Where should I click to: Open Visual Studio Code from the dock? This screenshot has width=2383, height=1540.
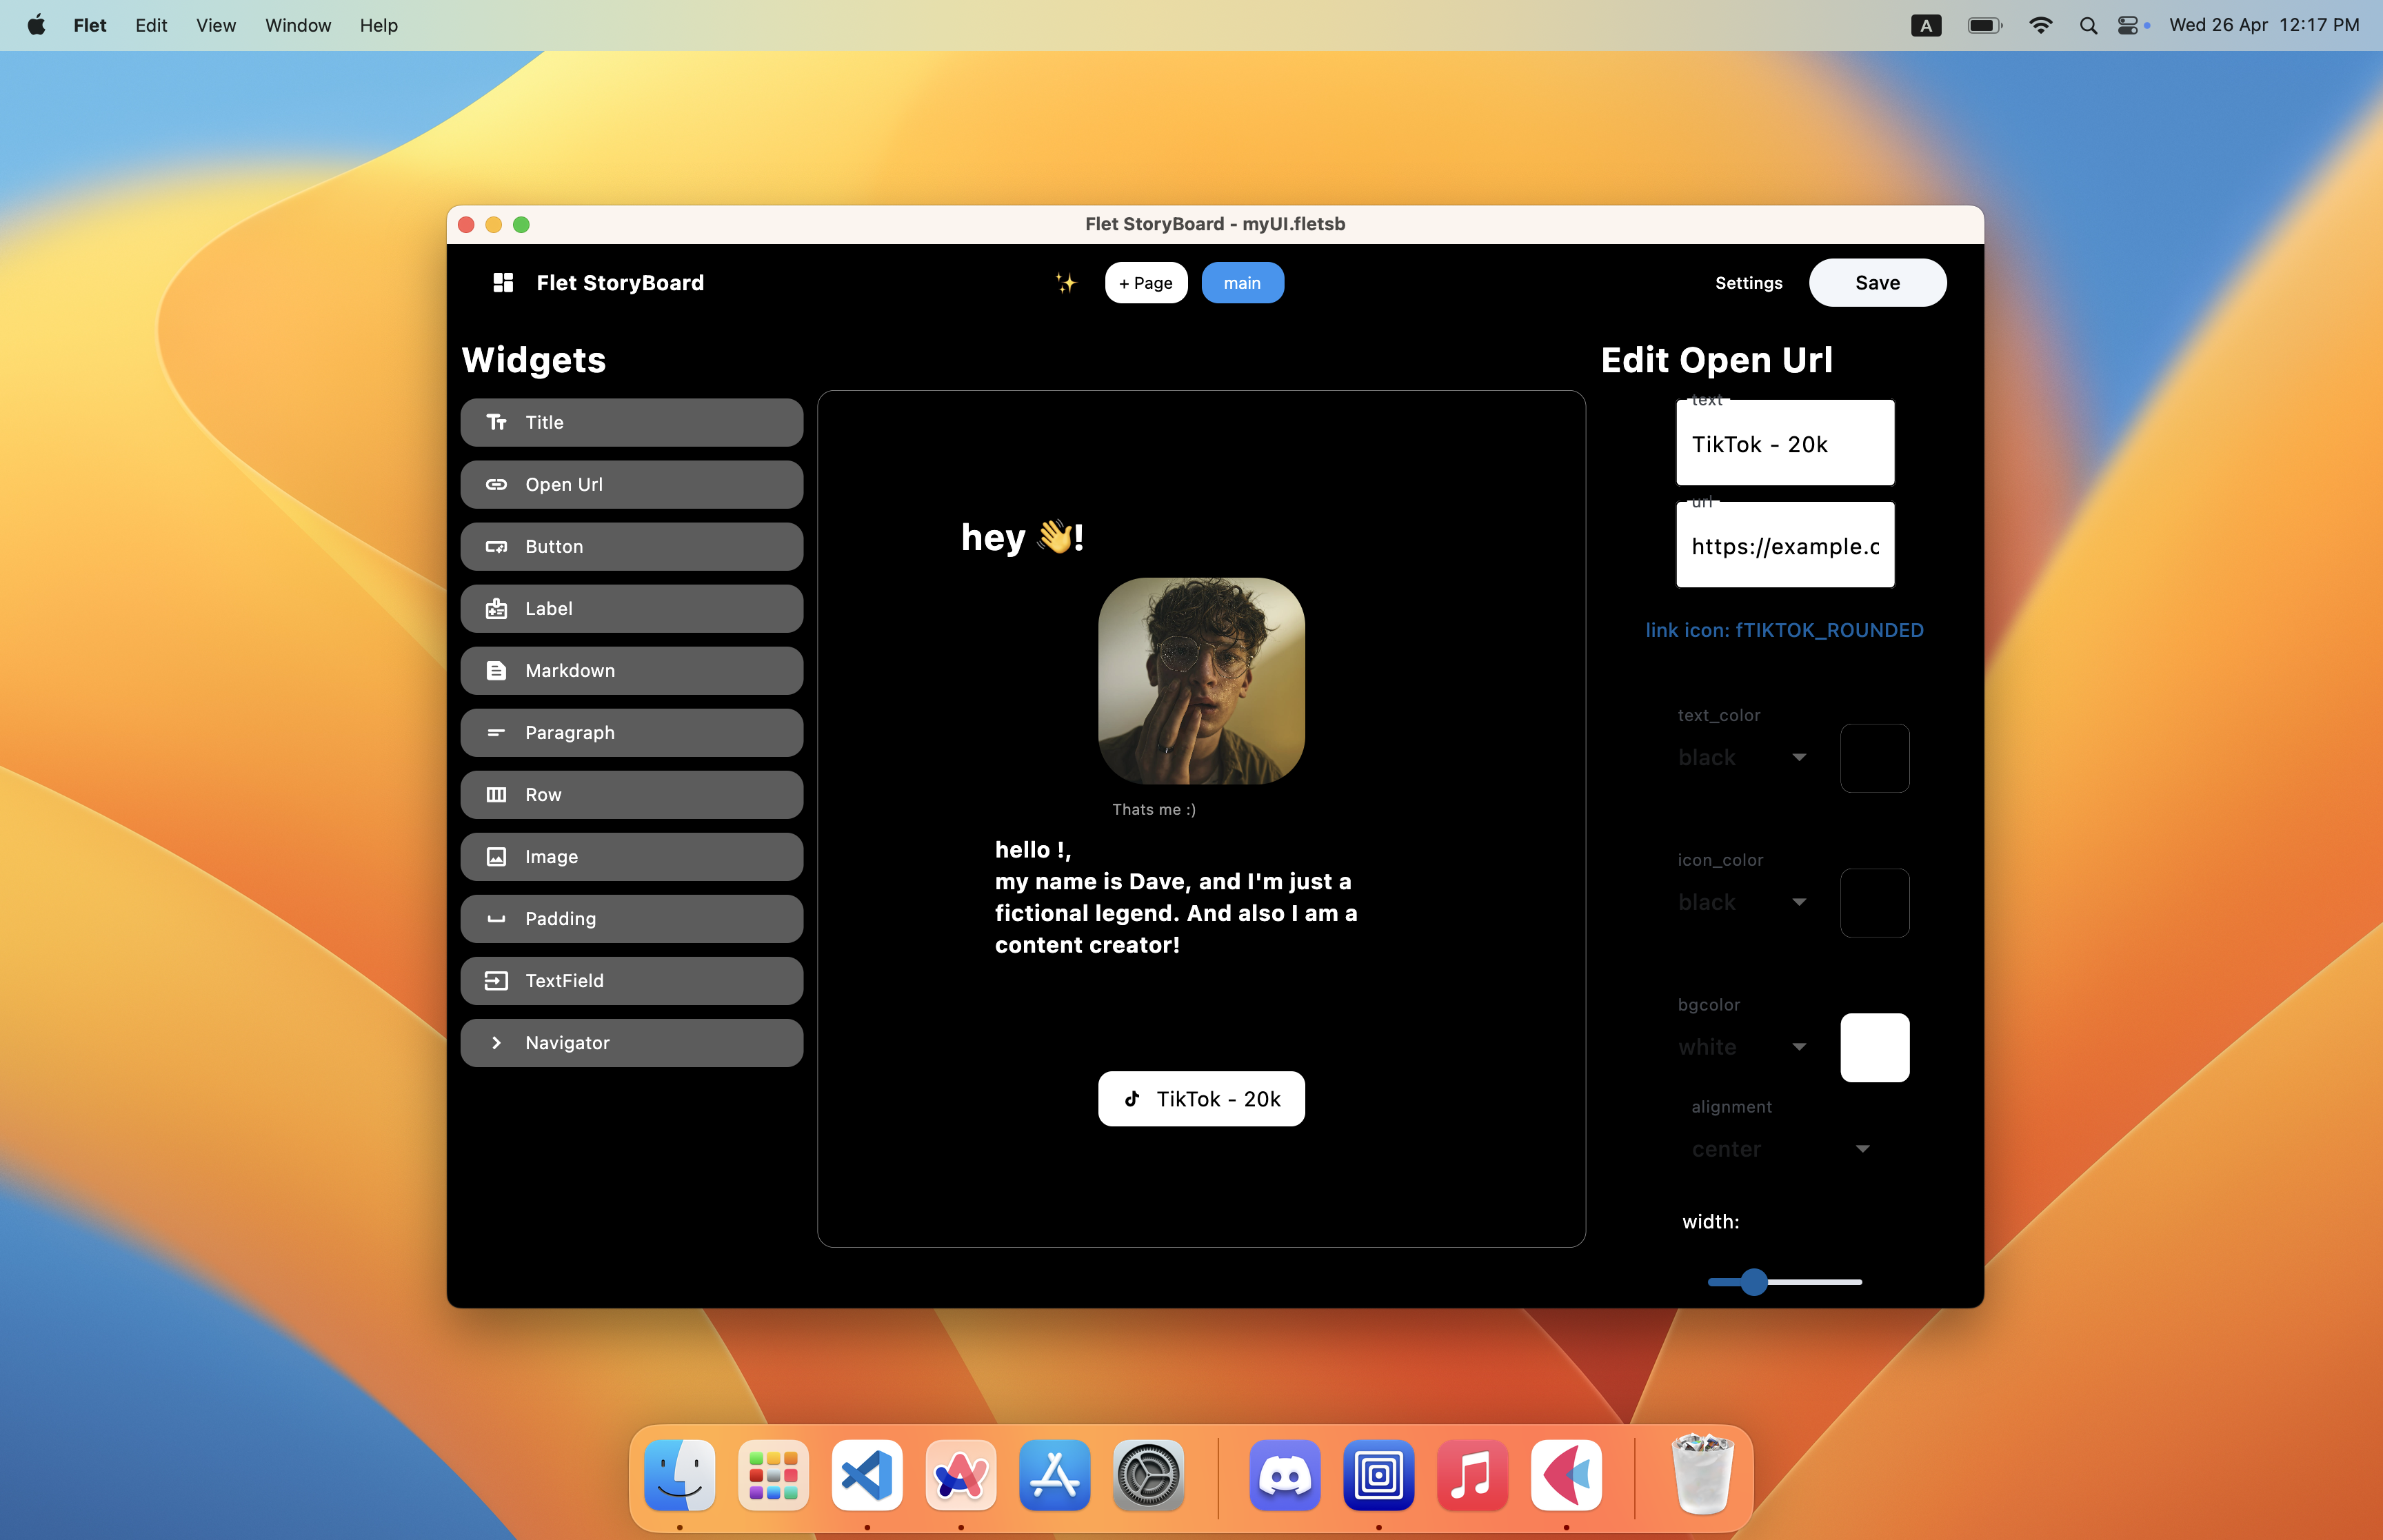click(867, 1475)
